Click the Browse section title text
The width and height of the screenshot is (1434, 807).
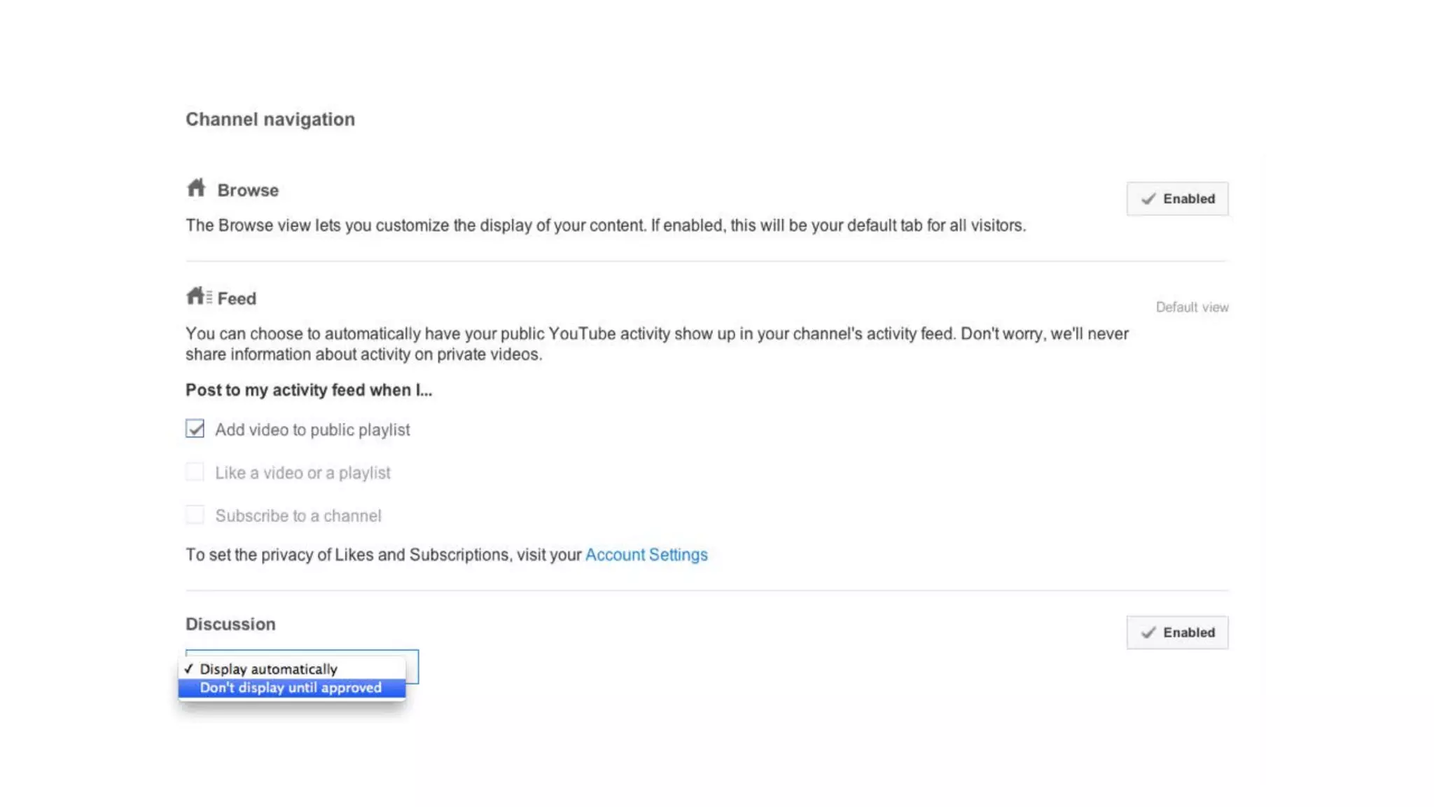pos(248,191)
